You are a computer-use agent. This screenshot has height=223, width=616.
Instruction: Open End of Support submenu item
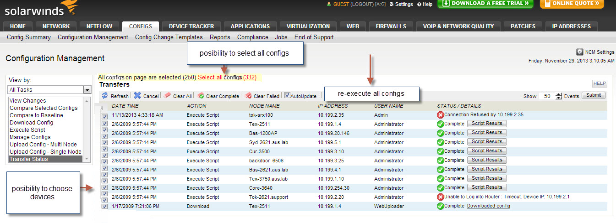coord(314,37)
